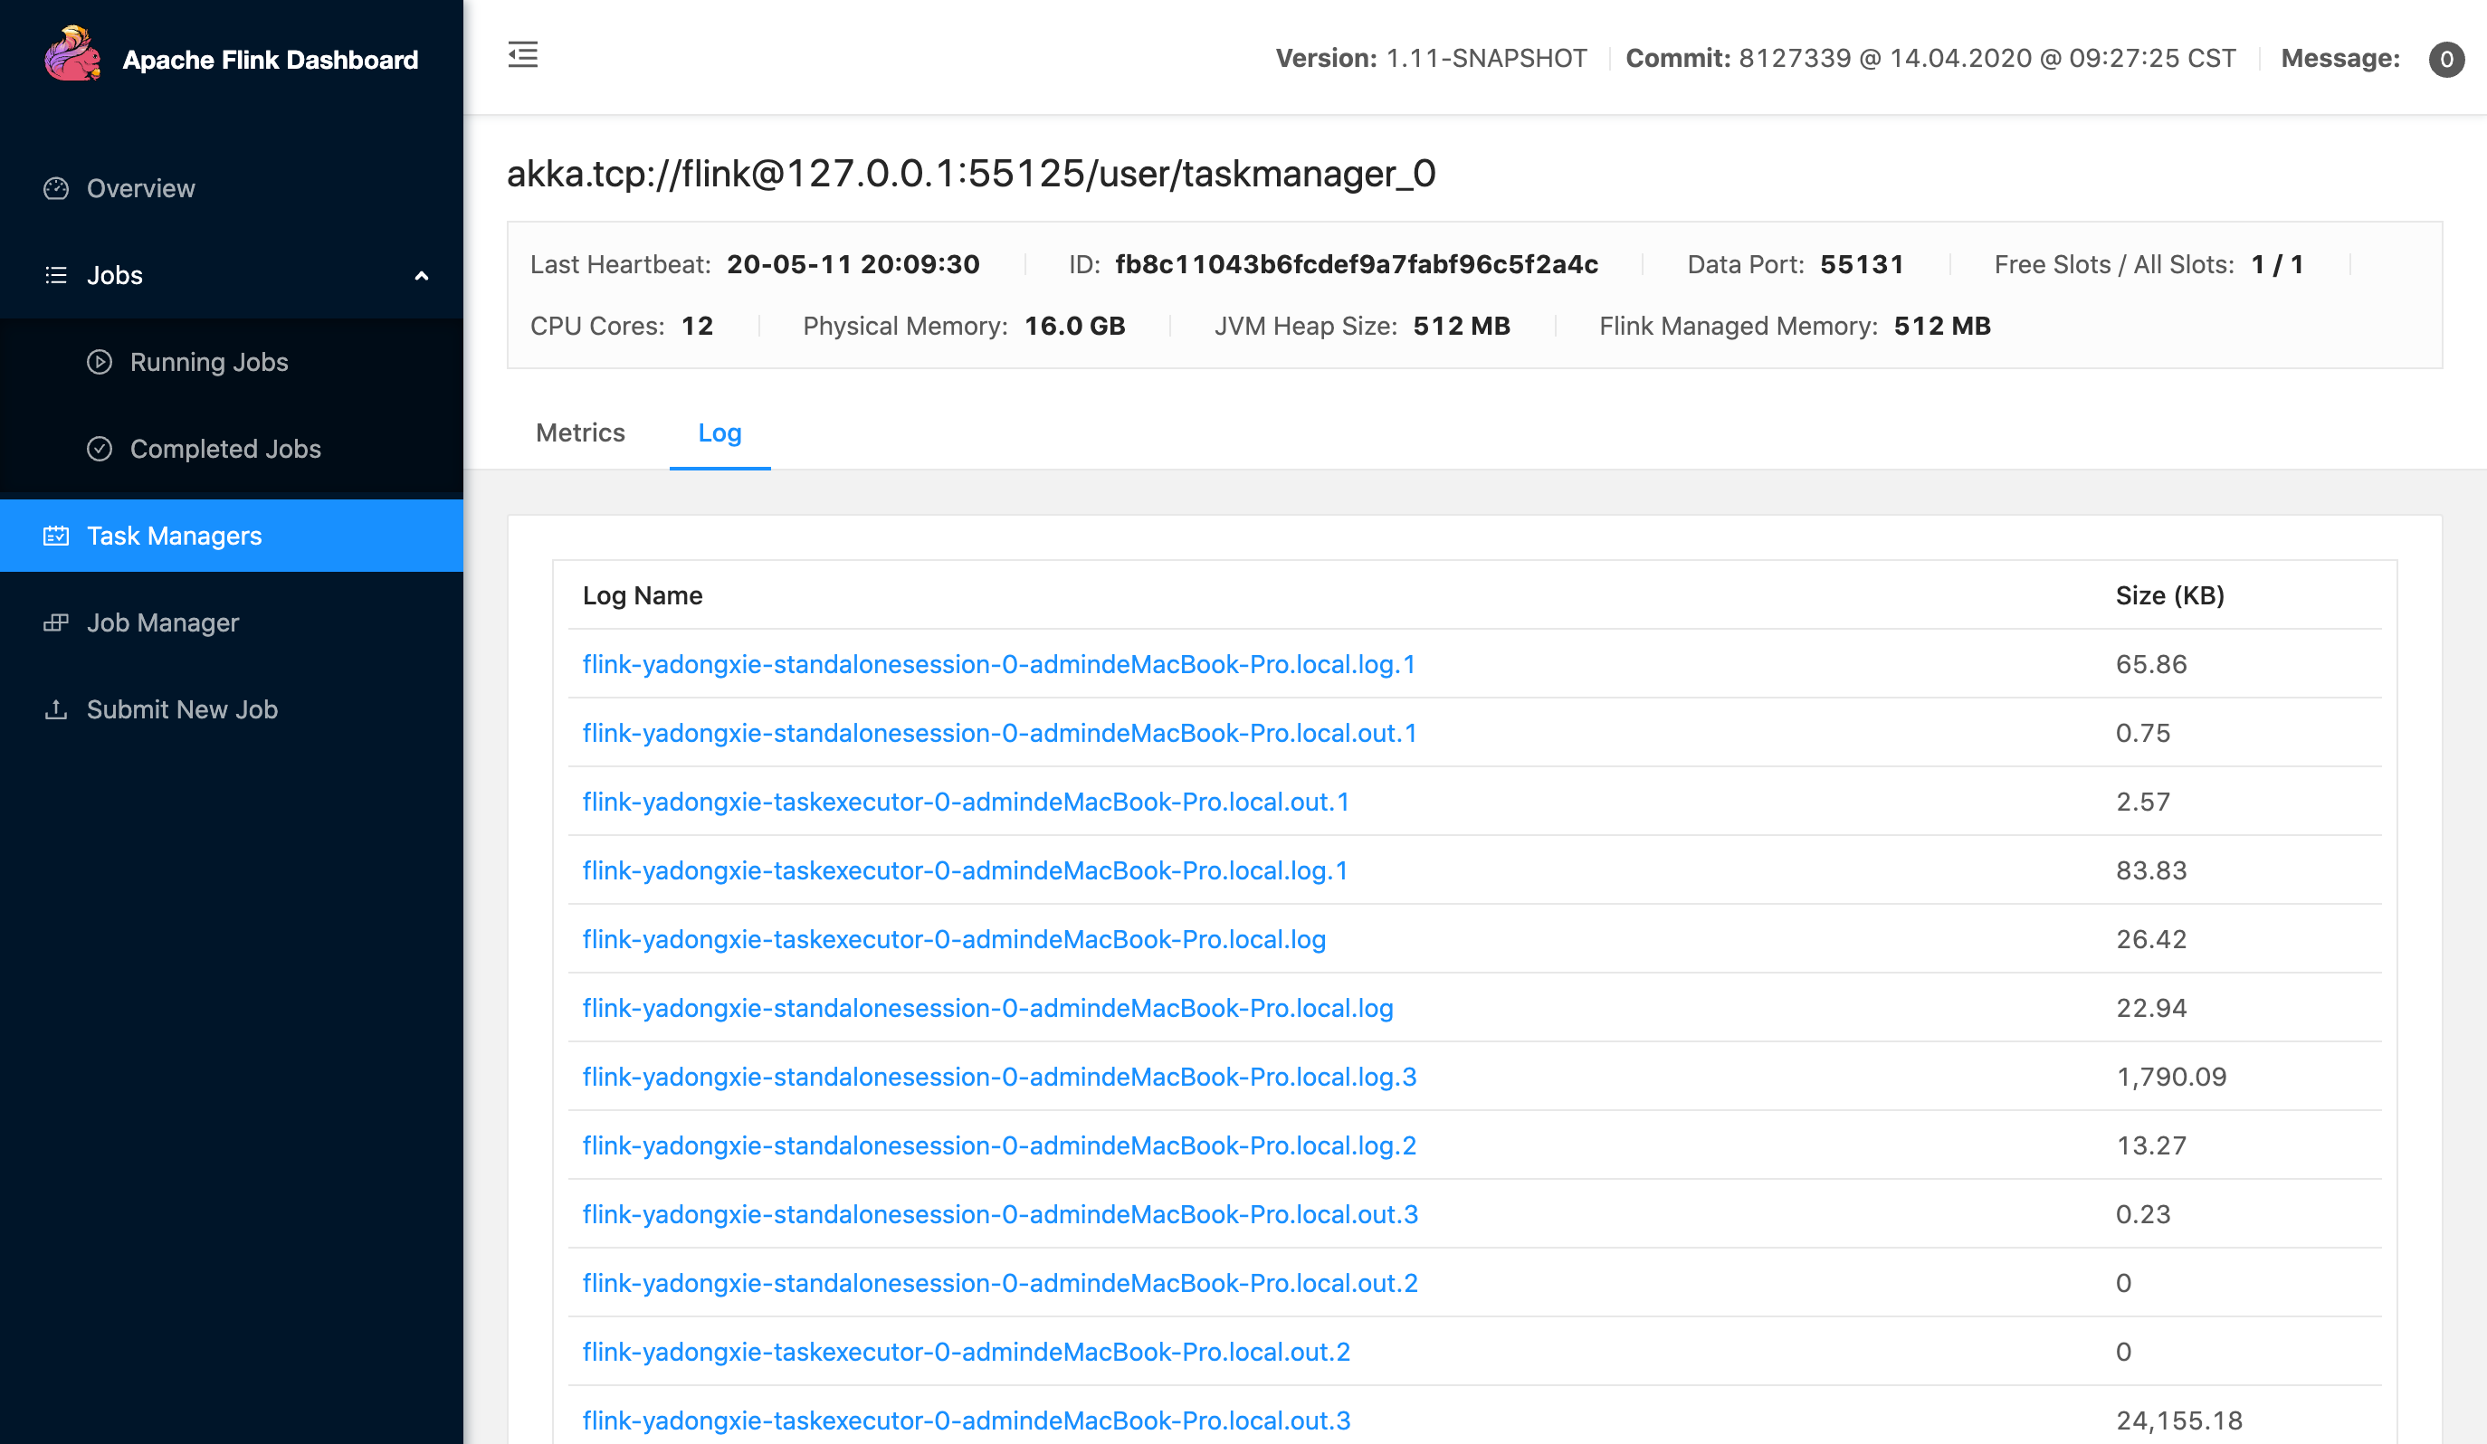Click the Free Slots value 1 / 1
Viewport: 2487px width, 1444px height.
tap(2277, 264)
